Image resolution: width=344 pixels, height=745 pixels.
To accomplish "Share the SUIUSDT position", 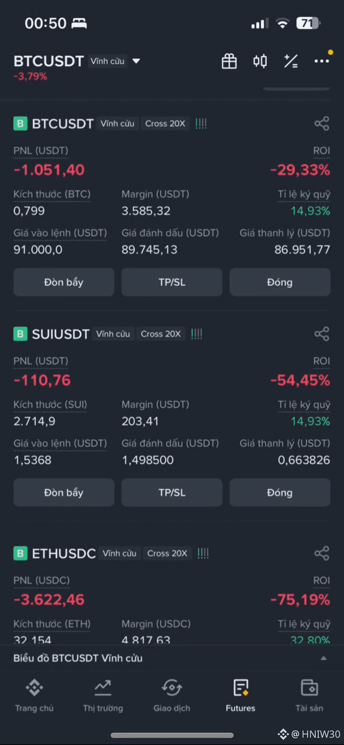I will tap(322, 334).
